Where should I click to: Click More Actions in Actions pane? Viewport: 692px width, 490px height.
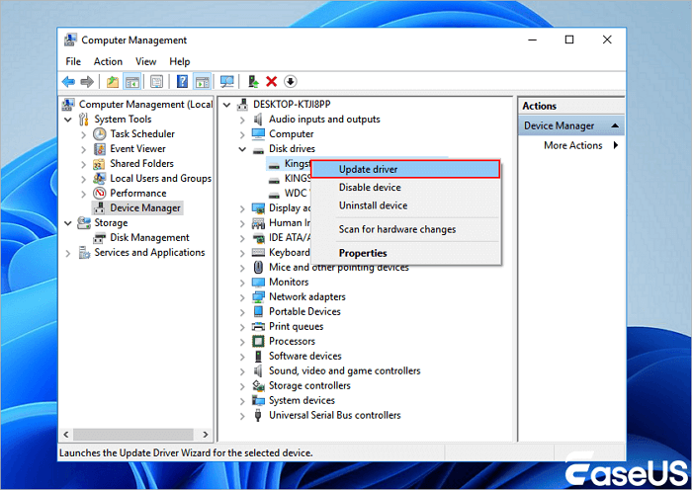[x=572, y=145]
